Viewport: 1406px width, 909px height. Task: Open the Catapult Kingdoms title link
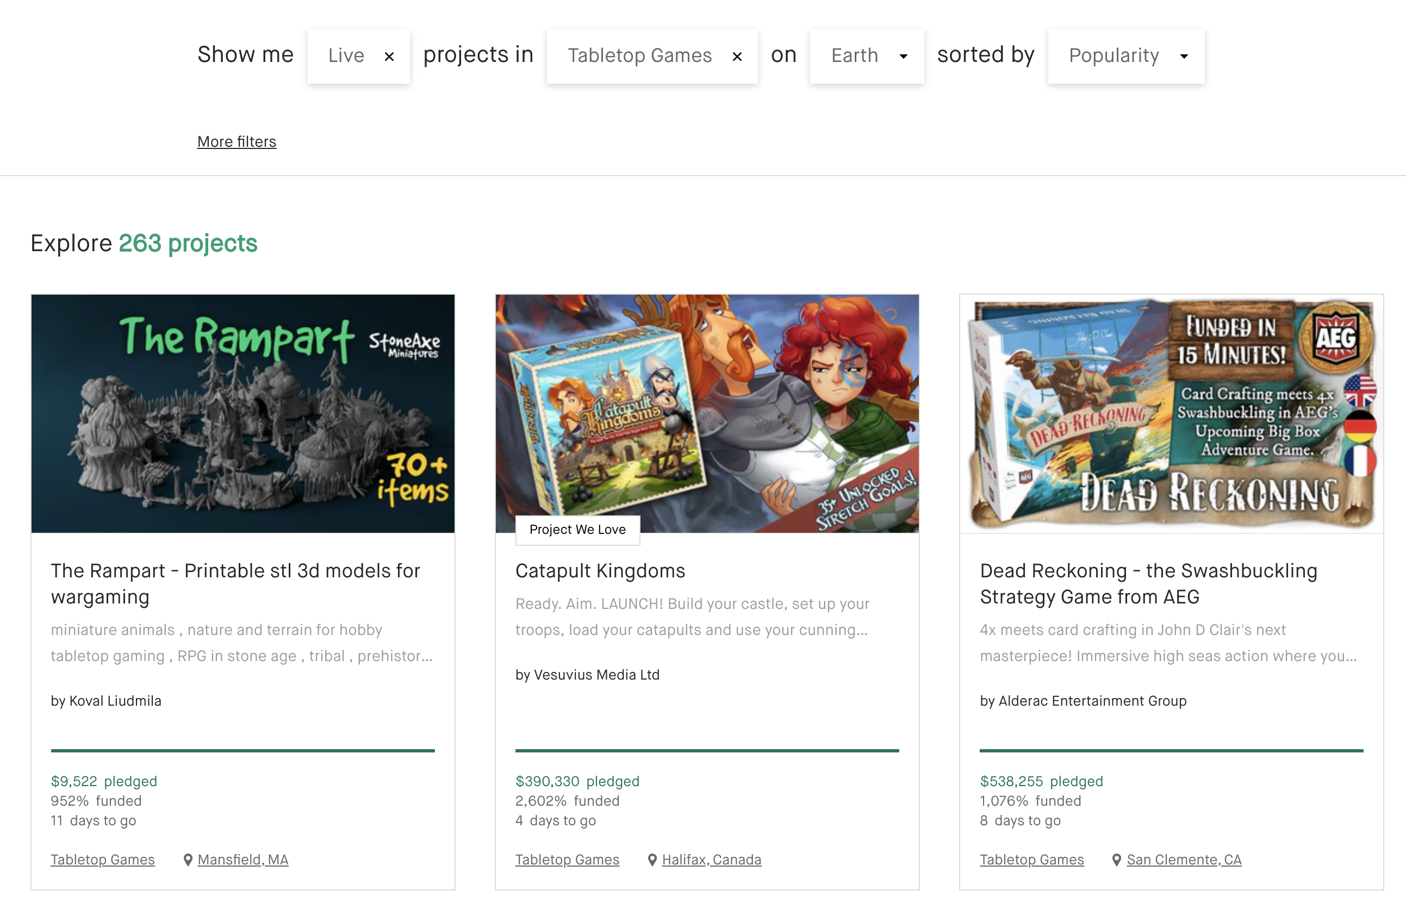click(600, 571)
